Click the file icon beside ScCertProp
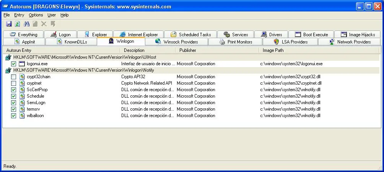The width and height of the screenshot is (384, 172). [x=22, y=90]
